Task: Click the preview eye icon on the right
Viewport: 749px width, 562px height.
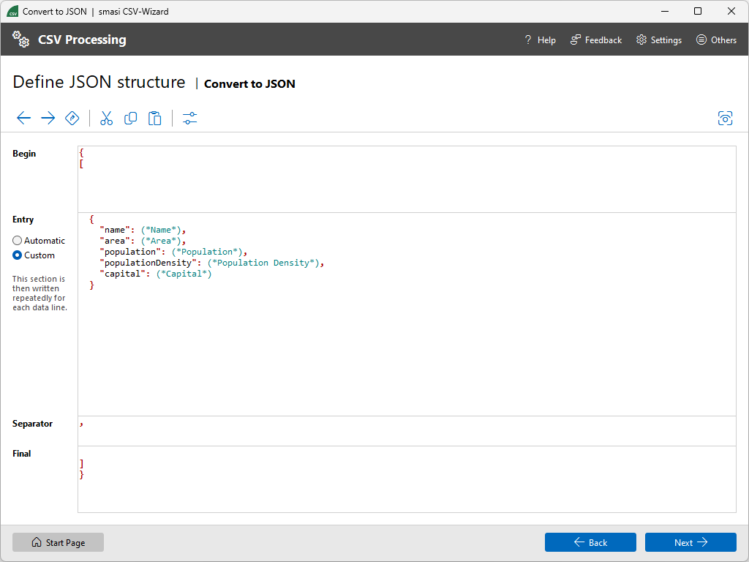Action: pyautogui.click(x=725, y=118)
